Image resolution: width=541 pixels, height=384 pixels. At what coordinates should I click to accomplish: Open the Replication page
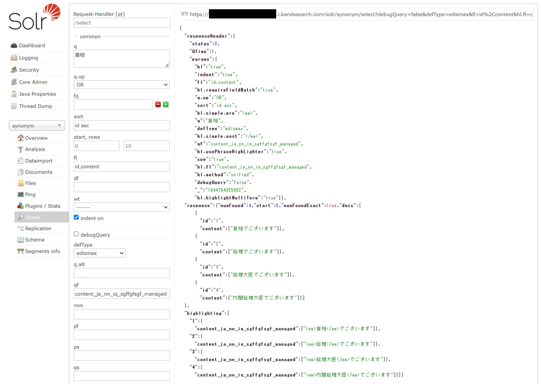tap(38, 228)
